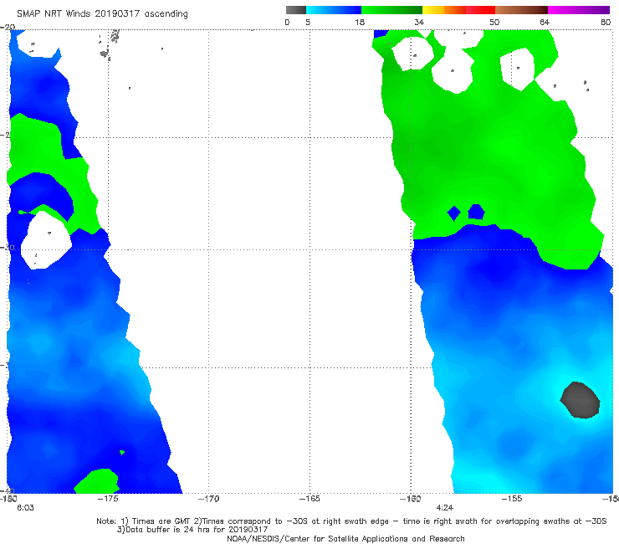Click the small green patch at bottom left
619x544 pixels.
(x=97, y=480)
